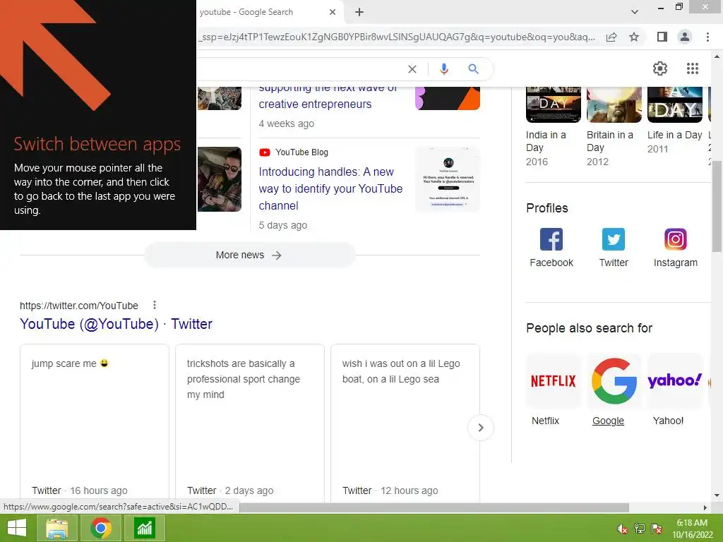The image size is (723, 542).
Task: Open the 'wish i was out' tweet card
Action: [405, 423]
